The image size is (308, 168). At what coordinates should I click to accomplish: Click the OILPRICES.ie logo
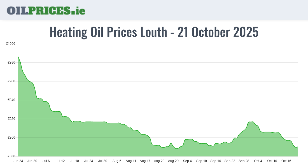46,10
